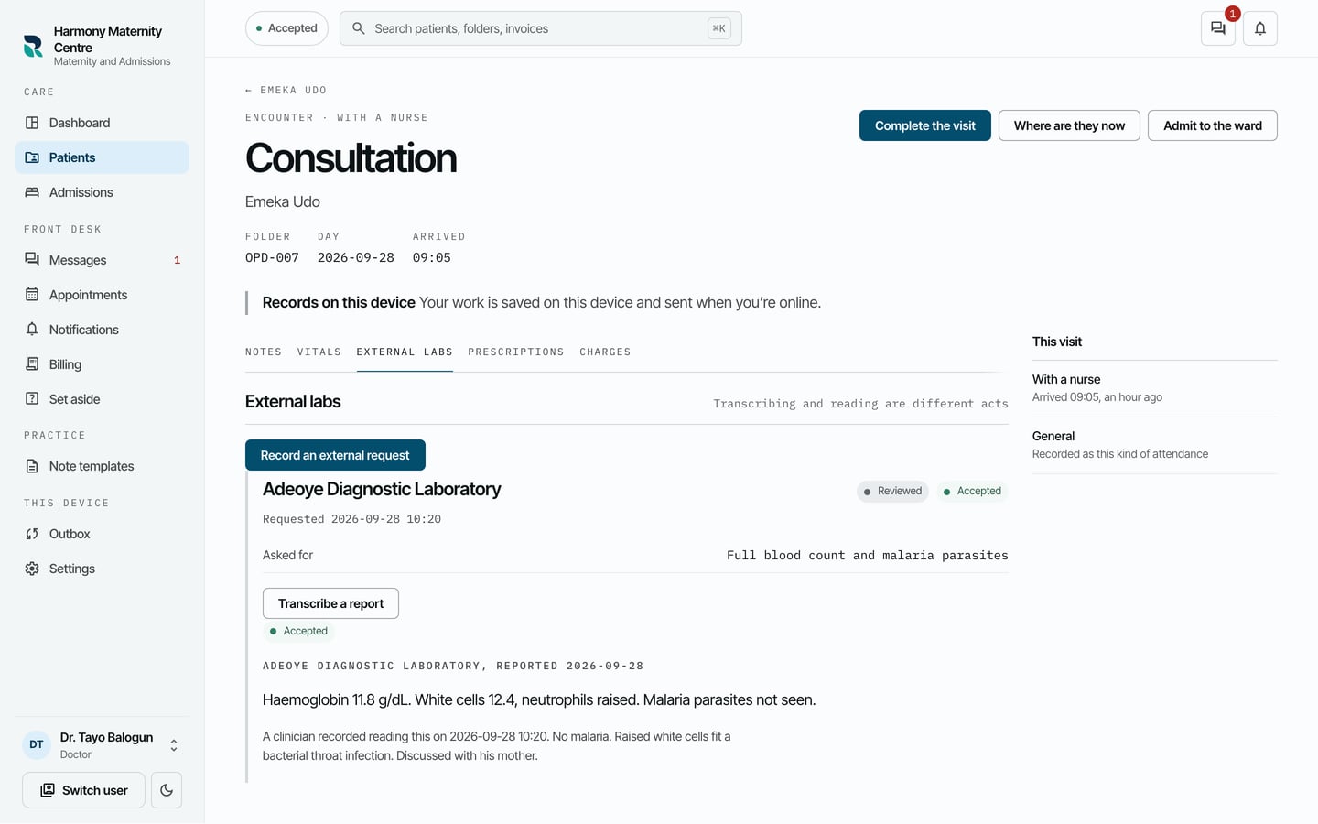Open the Dashboard icon in sidebar
This screenshot has width=1318, height=824.
pos(32,123)
